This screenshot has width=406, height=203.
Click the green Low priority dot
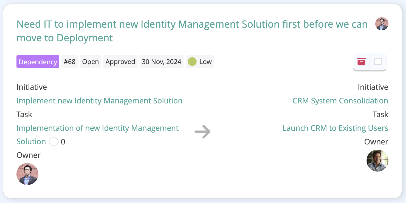[x=192, y=62]
